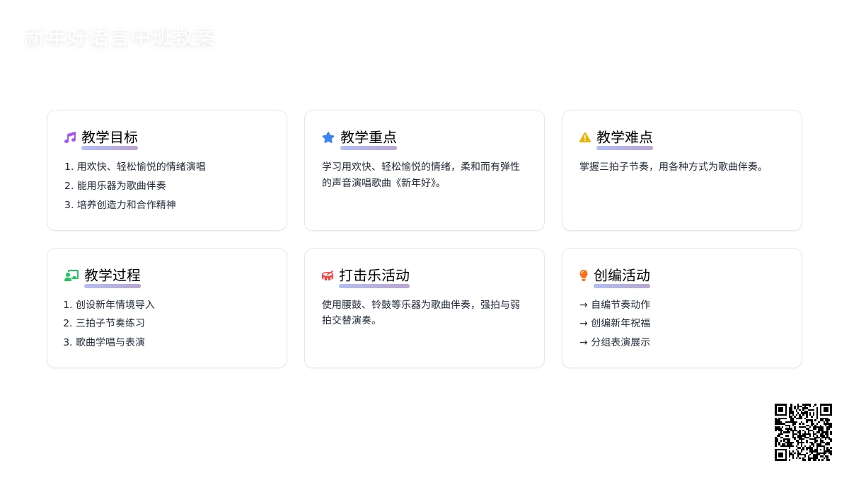Click the orange lightbulb icon

click(x=584, y=275)
